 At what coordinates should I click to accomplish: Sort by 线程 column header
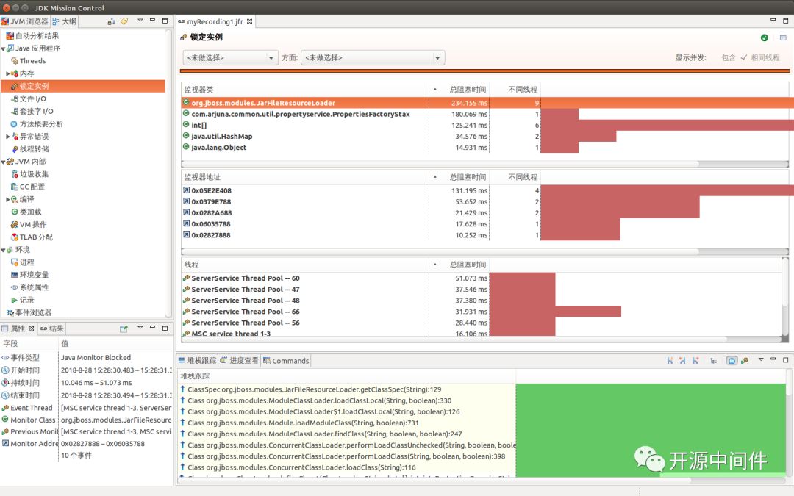(x=305, y=265)
